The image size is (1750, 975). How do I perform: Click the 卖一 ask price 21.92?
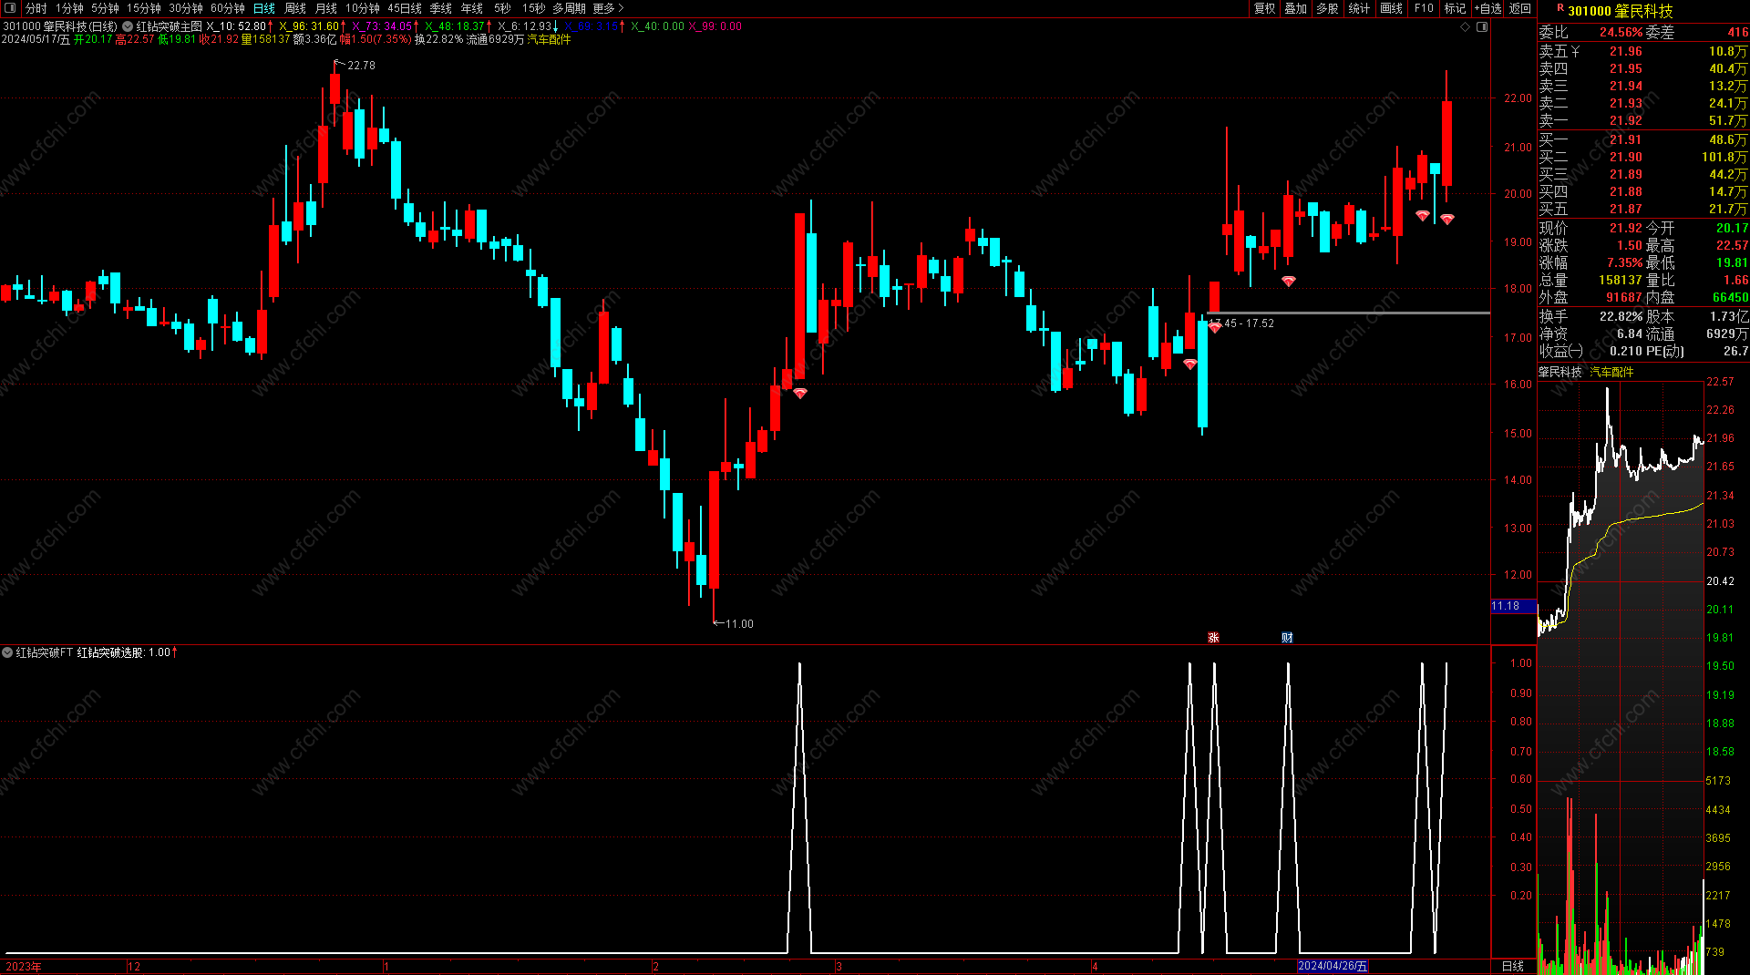pyautogui.click(x=1626, y=120)
